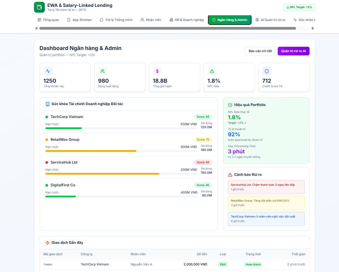Image resolution: width=339 pixels, height=272 pixels.
Task: Click the green wallet app logo
Action: tap(39, 7)
